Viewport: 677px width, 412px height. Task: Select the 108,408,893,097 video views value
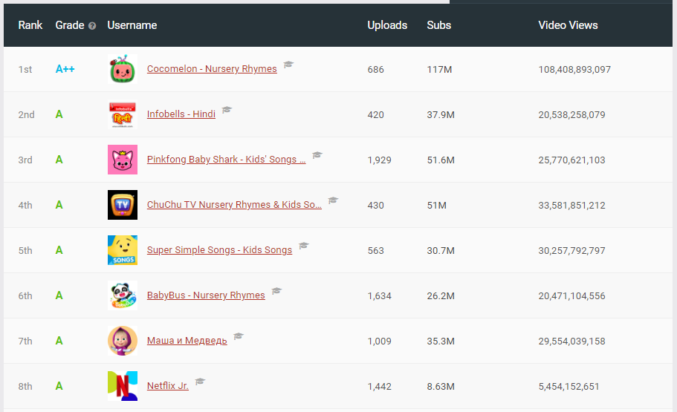(574, 70)
